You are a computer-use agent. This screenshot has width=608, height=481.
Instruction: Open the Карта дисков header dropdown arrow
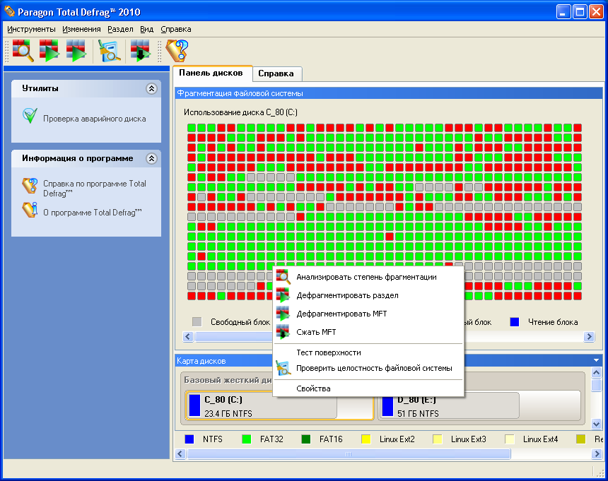[597, 361]
